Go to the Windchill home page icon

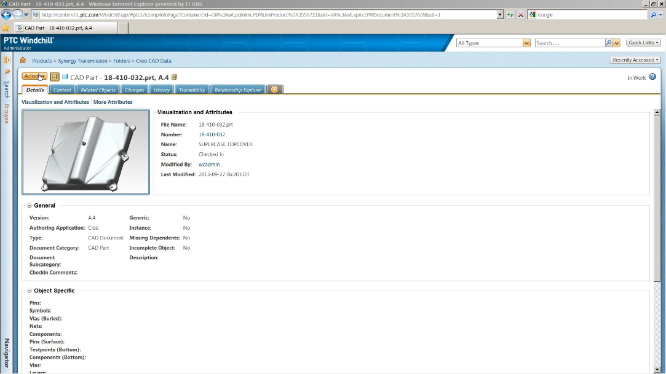pos(23,60)
